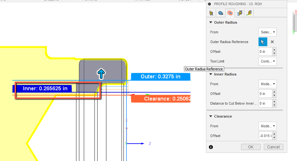Collapse the Outer Radius section
Screen dimensions: 297x161
(x=211, y=22)
